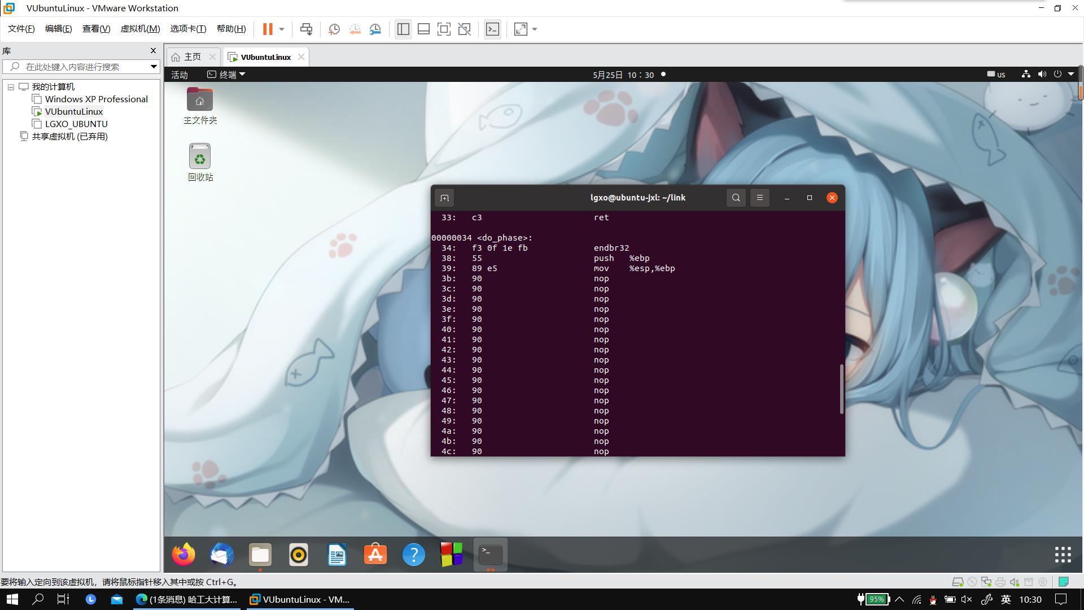
Task: Open Windows taskbar search
Action: click(x=38, y=599)
